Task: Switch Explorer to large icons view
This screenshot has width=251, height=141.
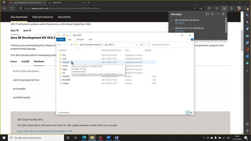Action: pyautogui.click(x=191, y=112)
